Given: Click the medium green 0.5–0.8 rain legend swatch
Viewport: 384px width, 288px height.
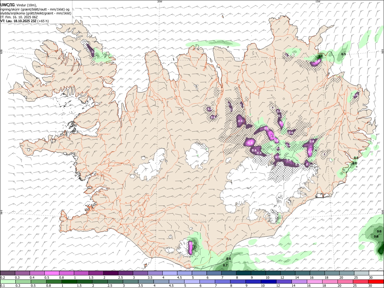Looking at the screenshot, I should 39,281.
